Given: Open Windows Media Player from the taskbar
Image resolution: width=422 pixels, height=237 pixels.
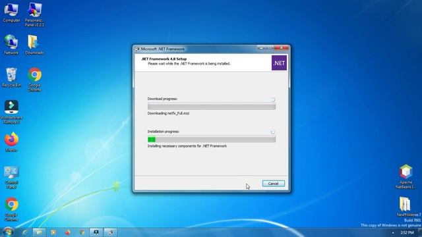Looking at the screenshot, I should [x=53, y=232].
